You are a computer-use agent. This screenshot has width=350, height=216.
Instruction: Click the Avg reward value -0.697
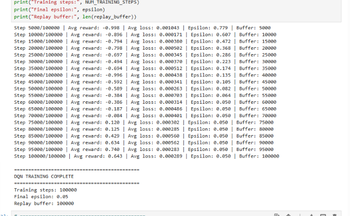[114, 55]
